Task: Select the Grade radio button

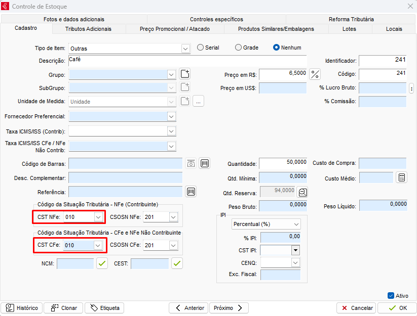Action: (x=239, y=48)
